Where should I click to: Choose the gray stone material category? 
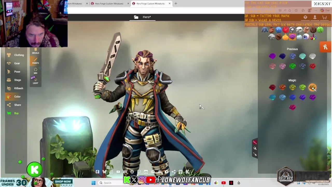click(272, 37)
